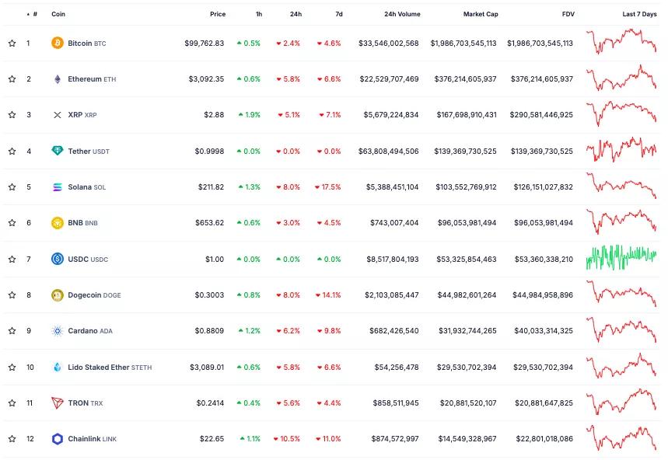This screenshot has height=460, width=668.
Task: Sort the table by Market Cap header
Action: 481,14
